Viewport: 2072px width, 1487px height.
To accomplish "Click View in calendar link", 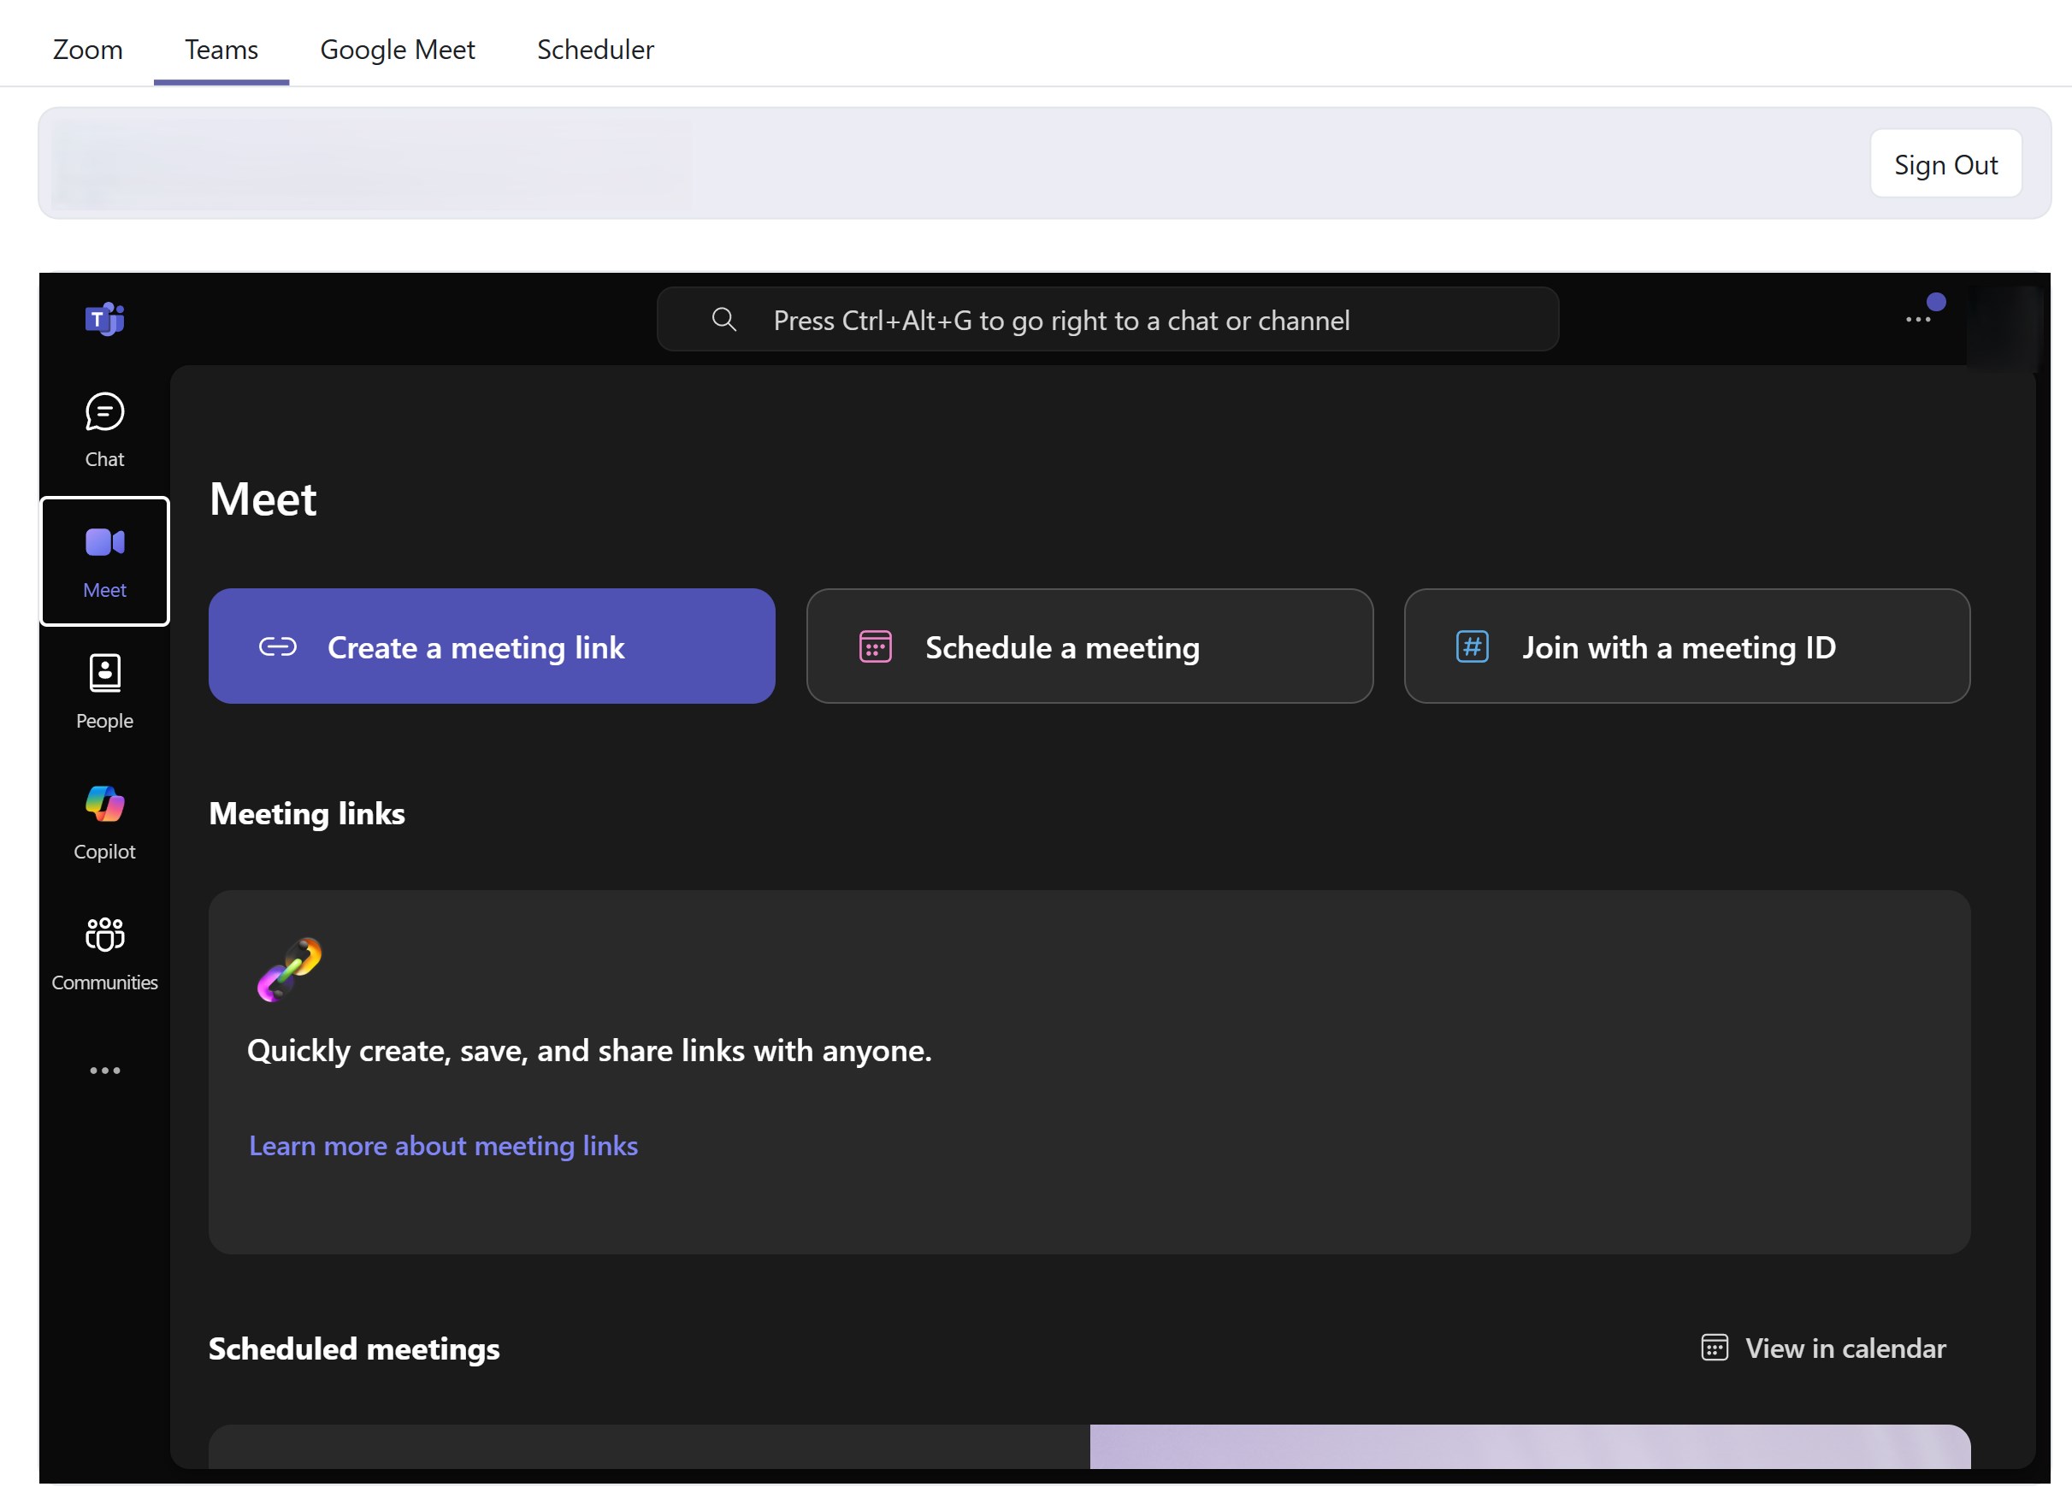I will (1823, 1348).
